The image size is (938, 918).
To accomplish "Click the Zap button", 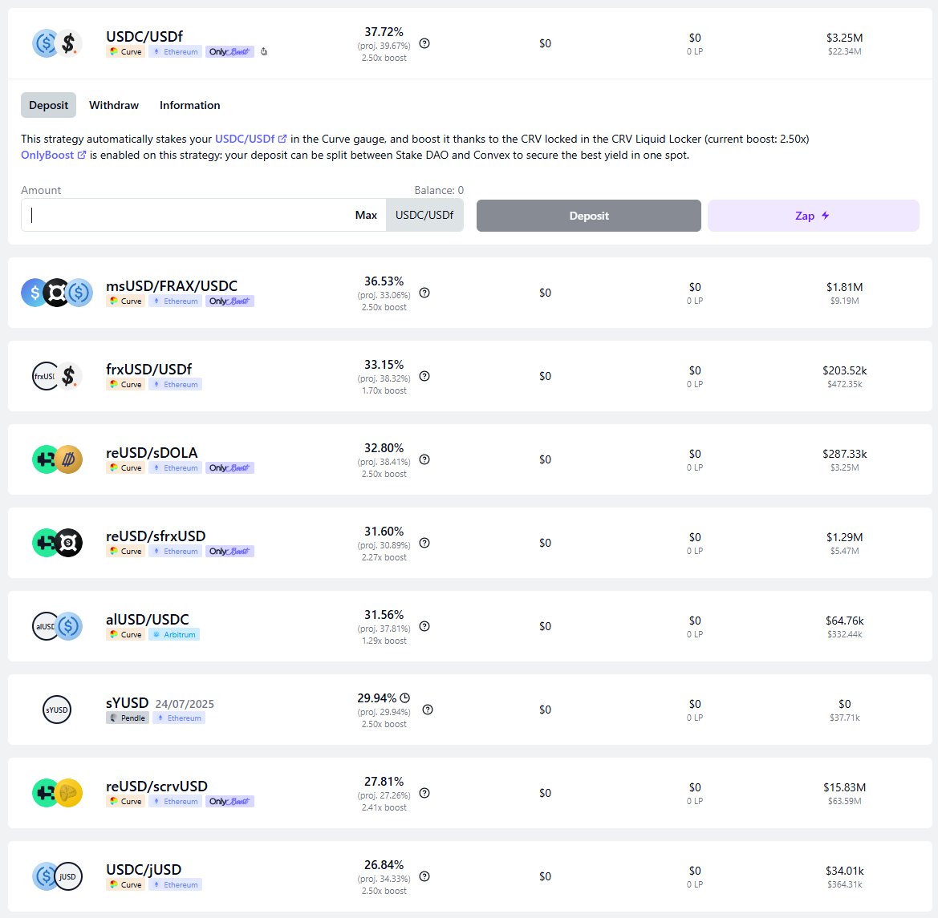I will click(x=813, y=216).
